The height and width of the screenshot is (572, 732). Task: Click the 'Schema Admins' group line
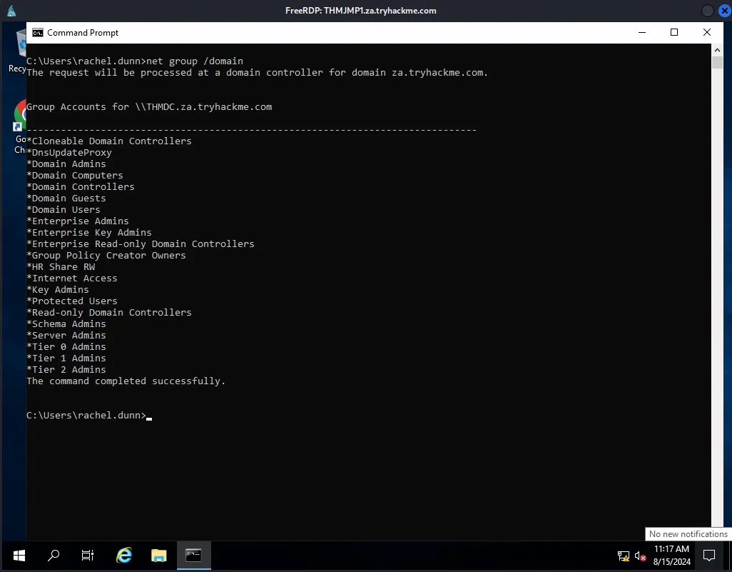tap(66, 324)
